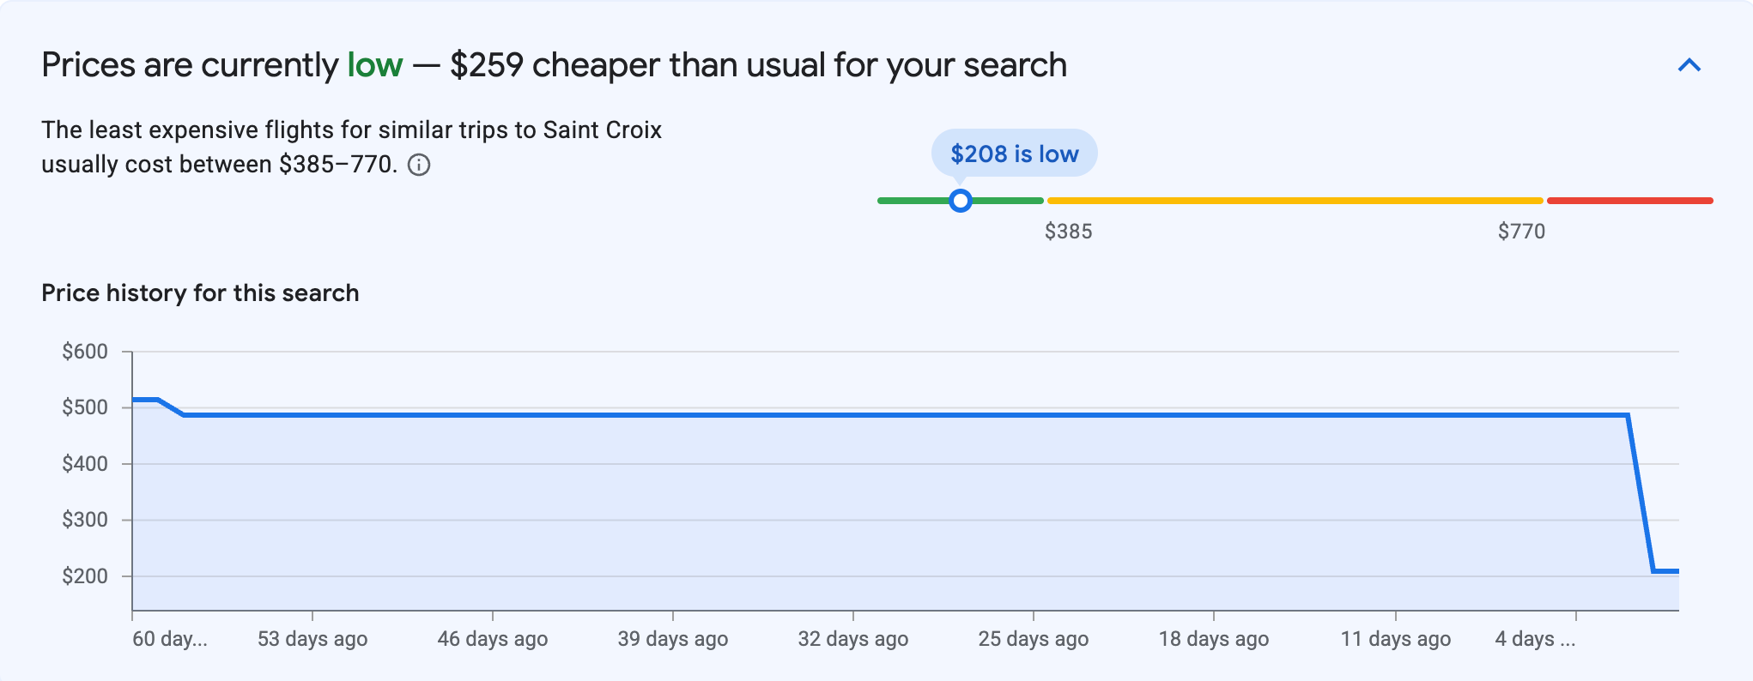The width and height of the screenshot is (1753, 681).
Task: Click the "Price history for this search" heading
Action: click(x=200, y=293)
